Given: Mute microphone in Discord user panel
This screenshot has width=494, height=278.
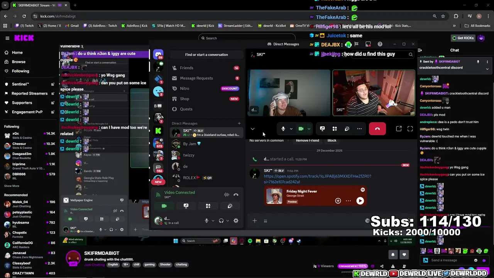Looking at the screenshot, I should coord(206,221).
